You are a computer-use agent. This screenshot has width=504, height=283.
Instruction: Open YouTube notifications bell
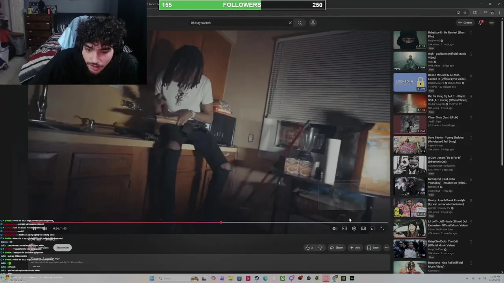(x=480, y=23)
